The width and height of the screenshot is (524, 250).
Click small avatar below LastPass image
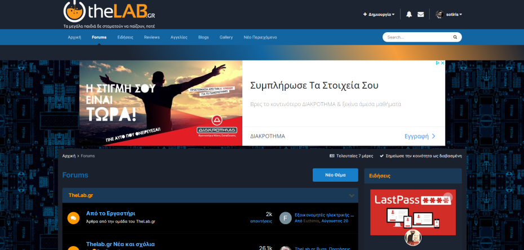point(412,238)
